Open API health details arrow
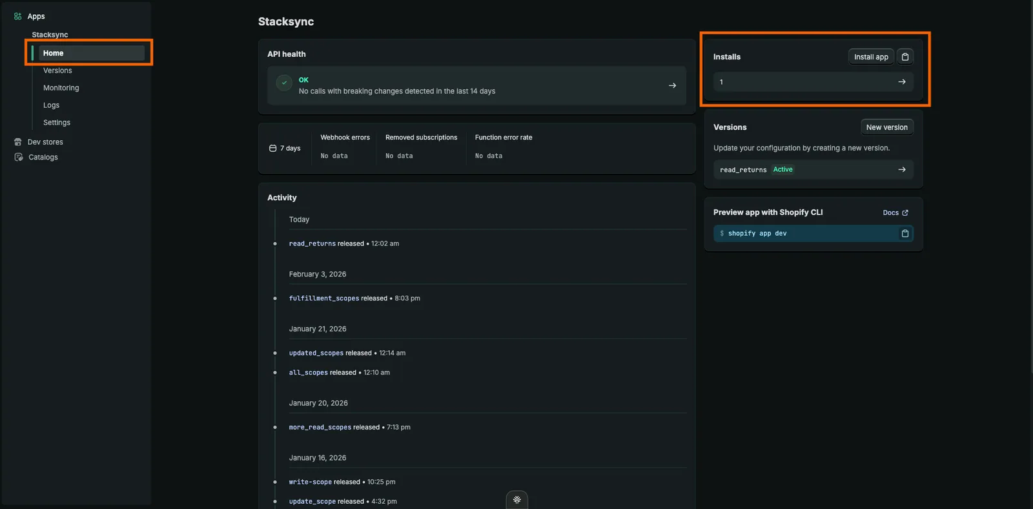Screen dimensions: 1033x509 coord(672,85)
